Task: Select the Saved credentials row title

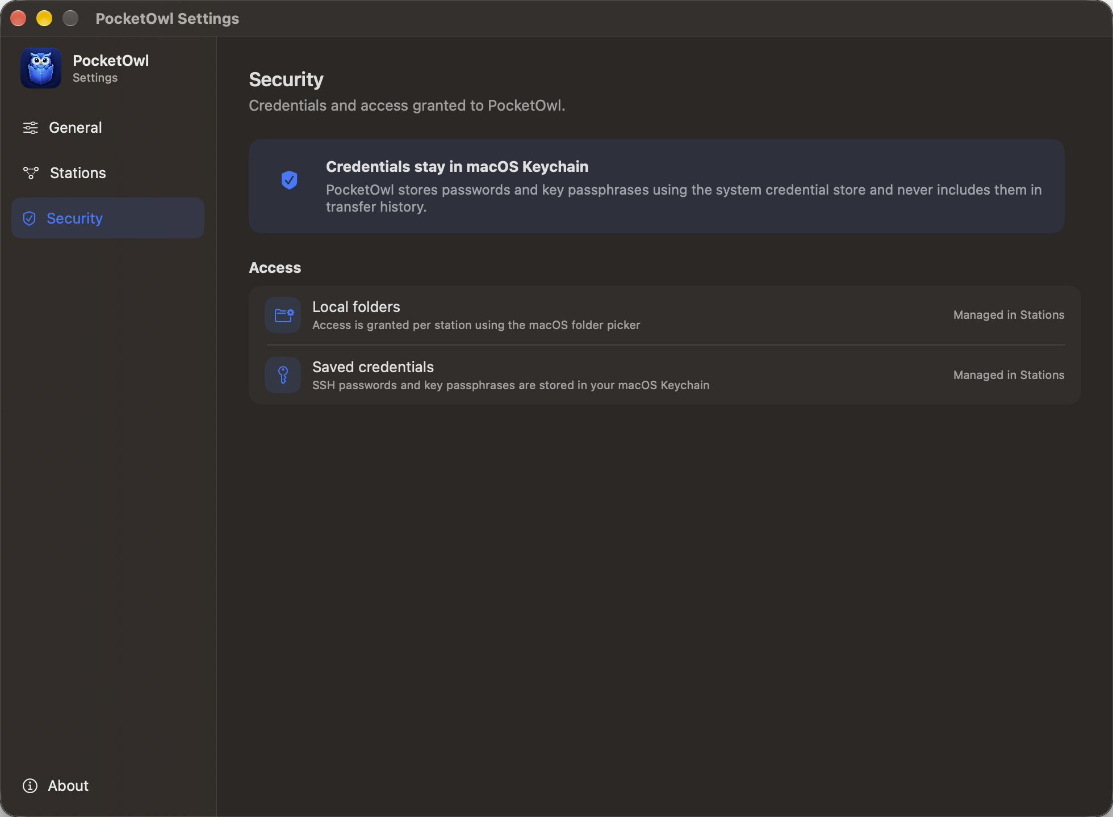Action: click(373, 367)
